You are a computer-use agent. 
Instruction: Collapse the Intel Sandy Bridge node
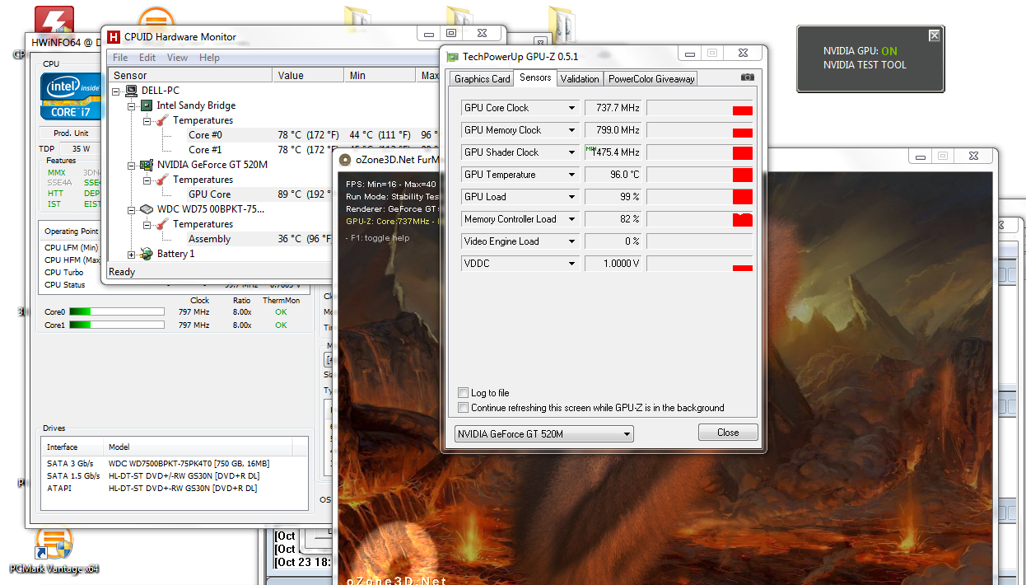click(x=131, y=105)
